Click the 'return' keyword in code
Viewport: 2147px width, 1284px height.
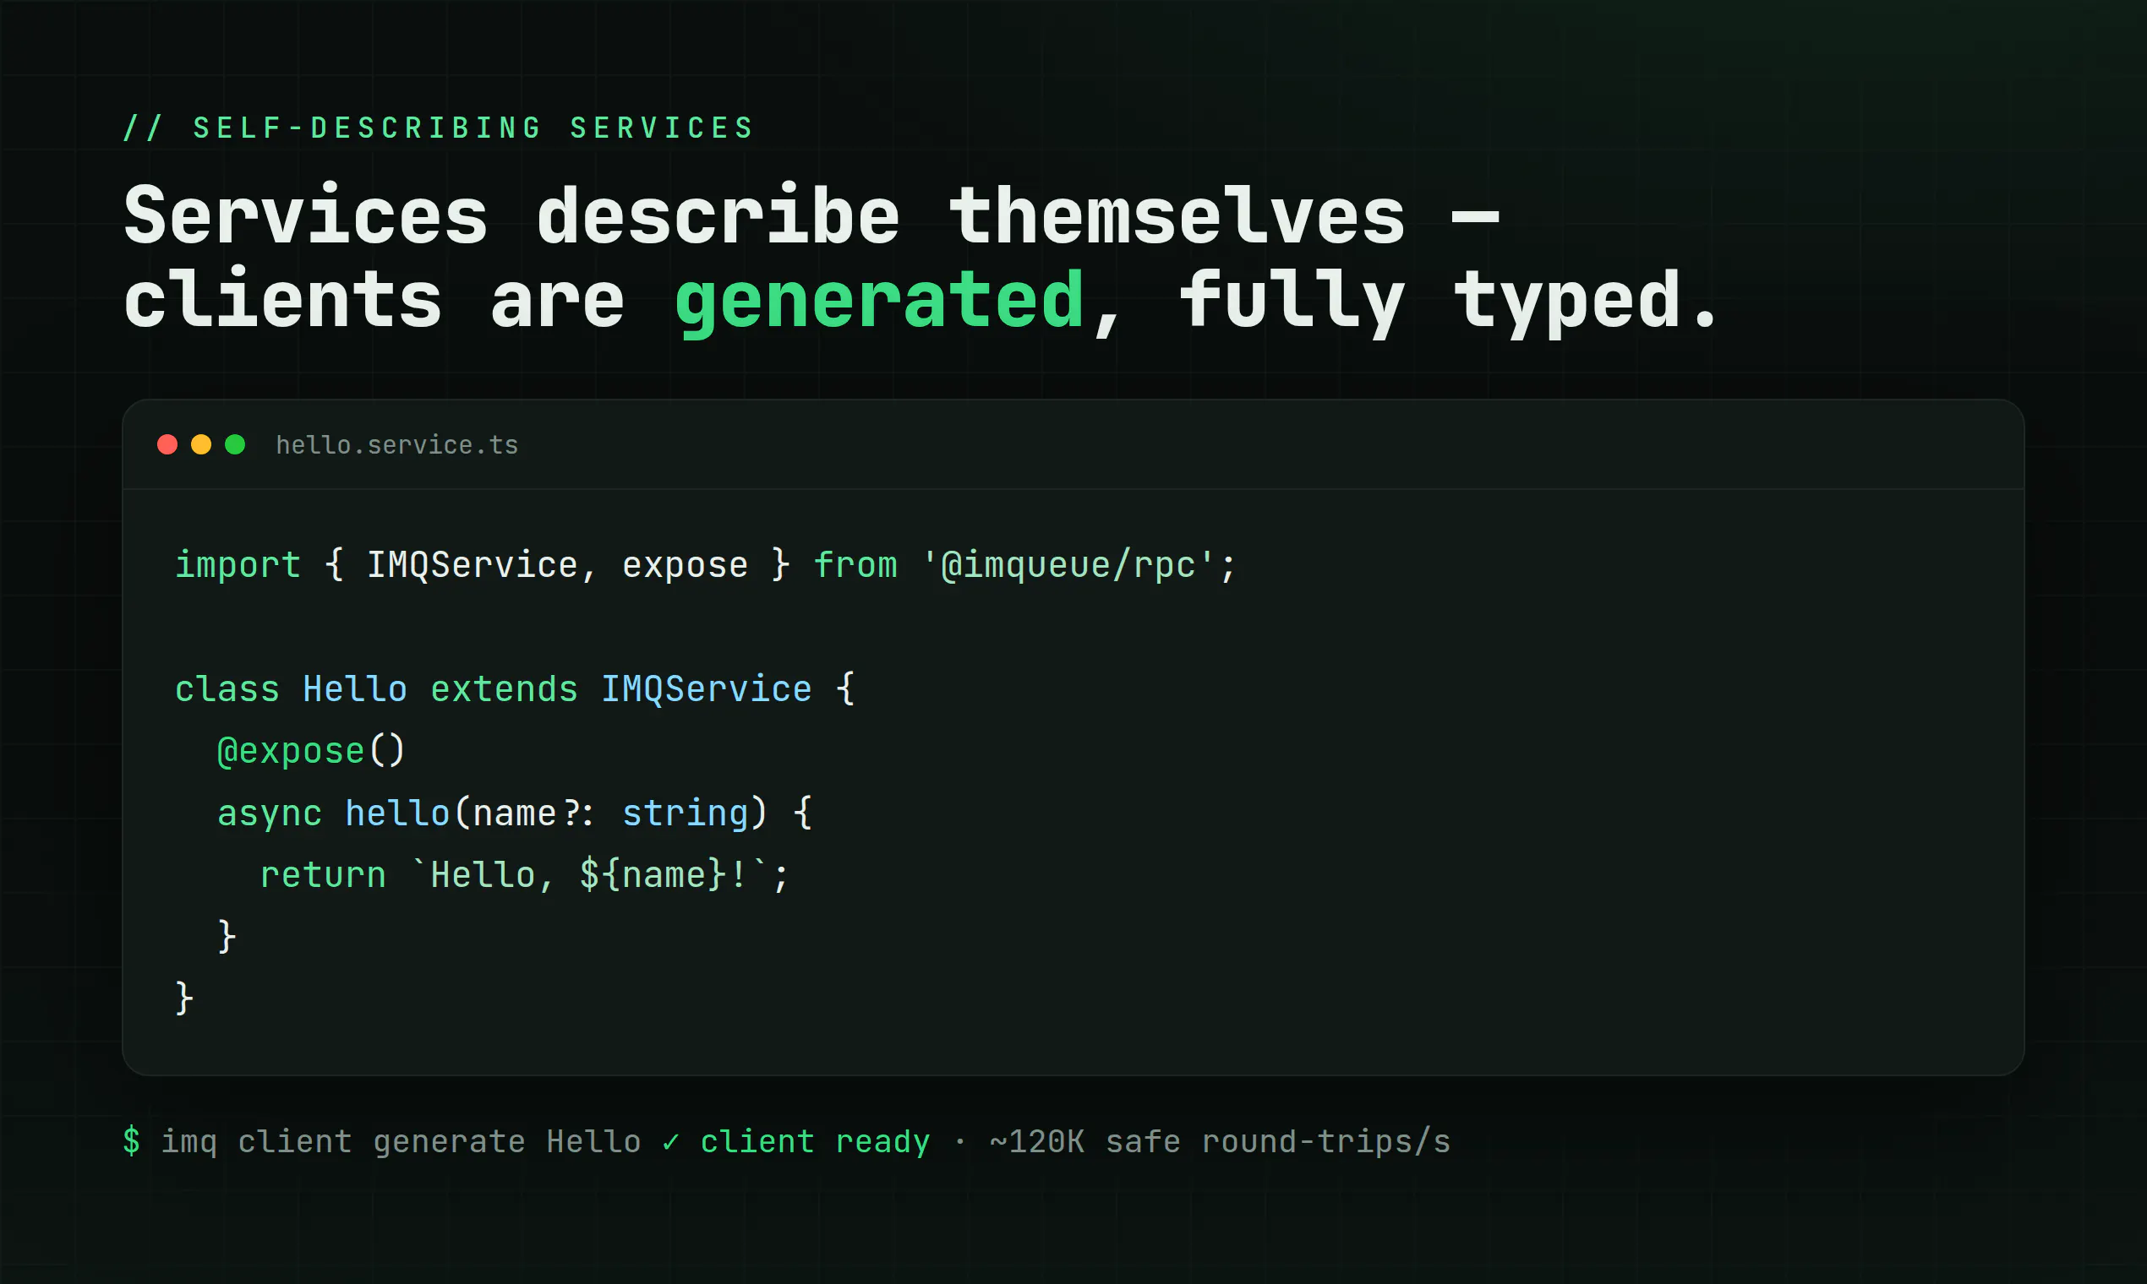[x=322, y=876]
